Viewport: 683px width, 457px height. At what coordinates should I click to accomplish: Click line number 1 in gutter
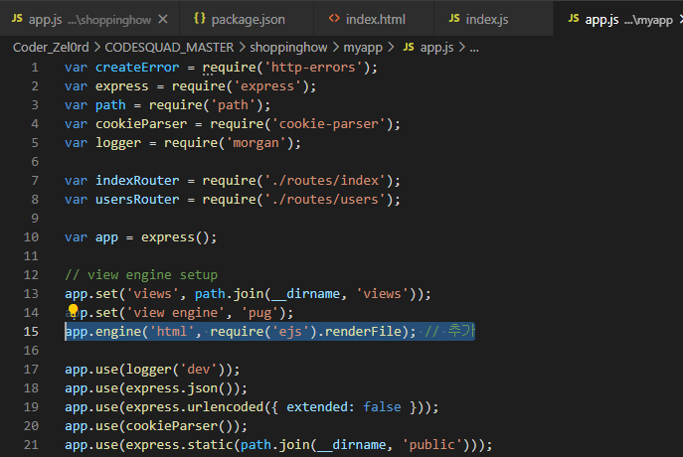click(x=35, y=68)
